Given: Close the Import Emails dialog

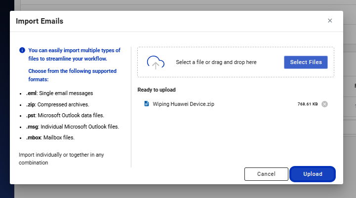Looking at the screenshot, I should click(330, 21).
